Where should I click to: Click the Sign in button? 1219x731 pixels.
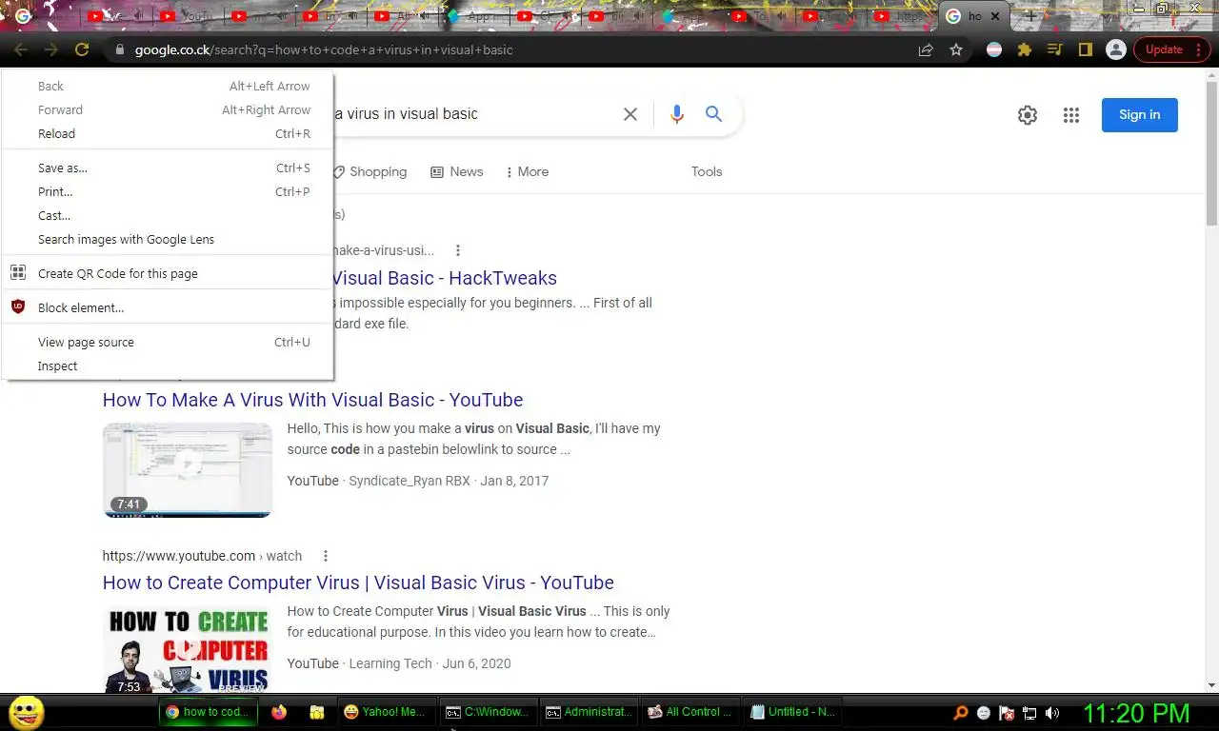[x=1140, y=115]
